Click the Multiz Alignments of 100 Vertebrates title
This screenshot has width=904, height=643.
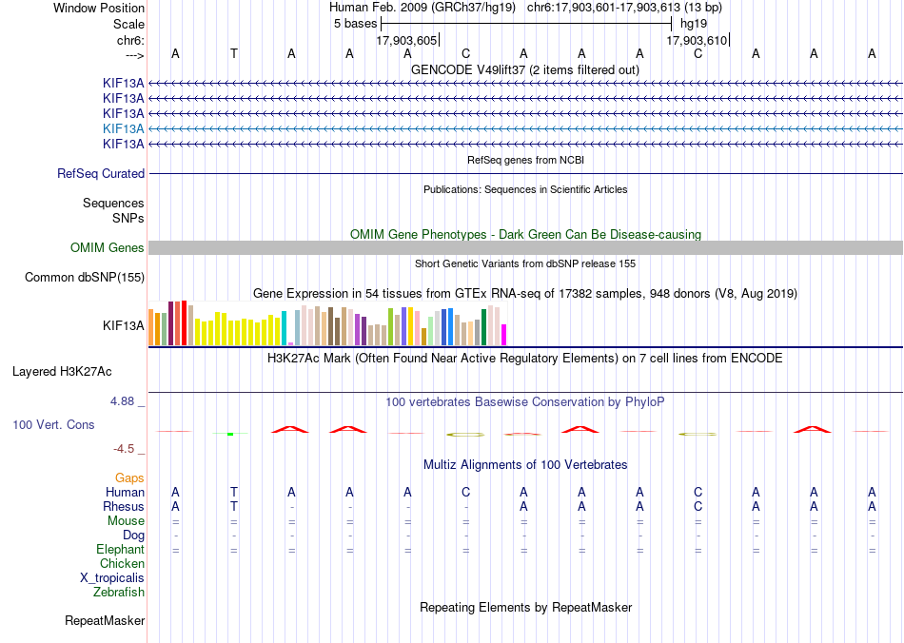525,464
